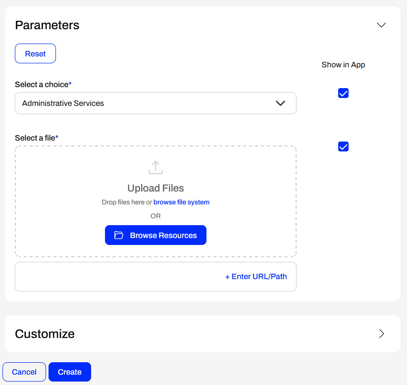Collapse the Parameters section chevron
407x385 pixels.
click(381, 25)
